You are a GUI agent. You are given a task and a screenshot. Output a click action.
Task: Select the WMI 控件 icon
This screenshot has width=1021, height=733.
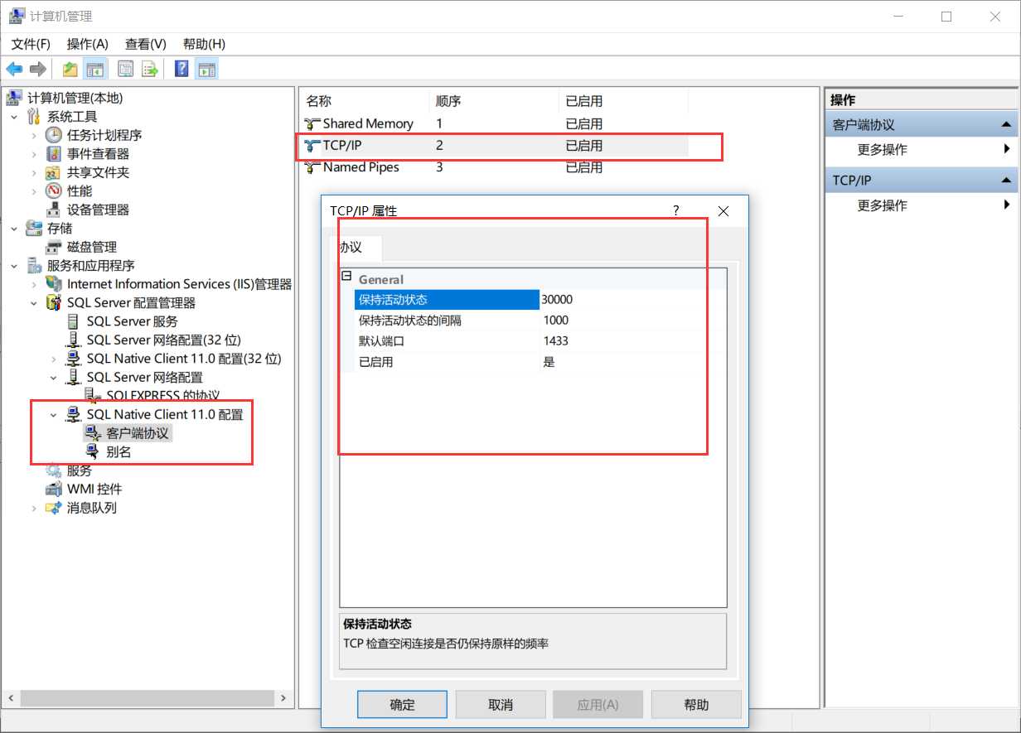53,489
